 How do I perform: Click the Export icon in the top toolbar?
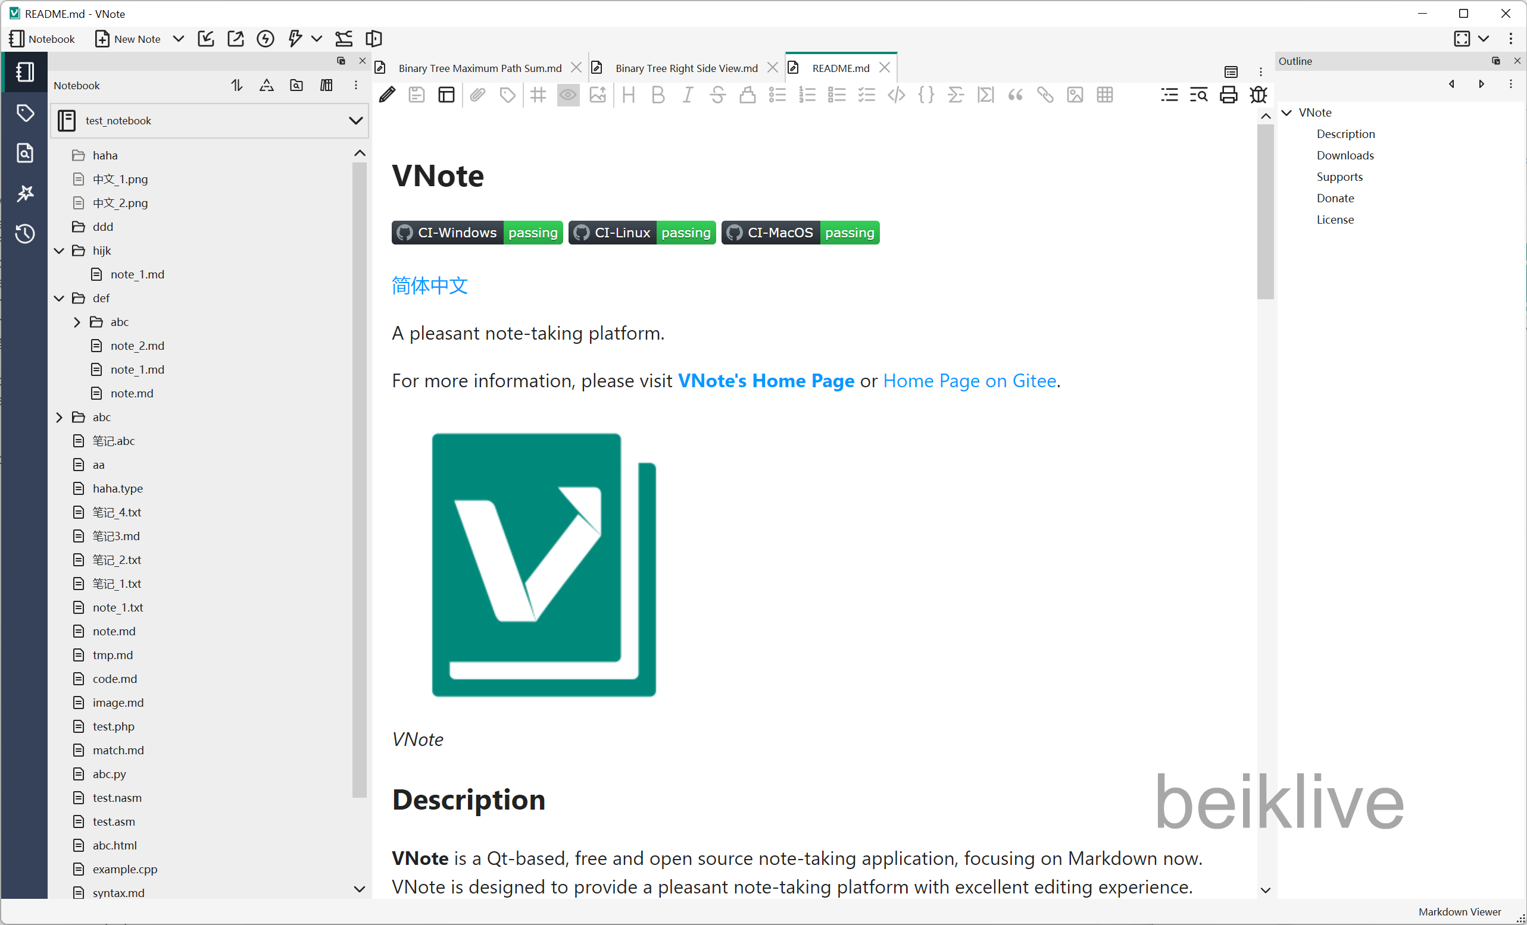(236, 39)
